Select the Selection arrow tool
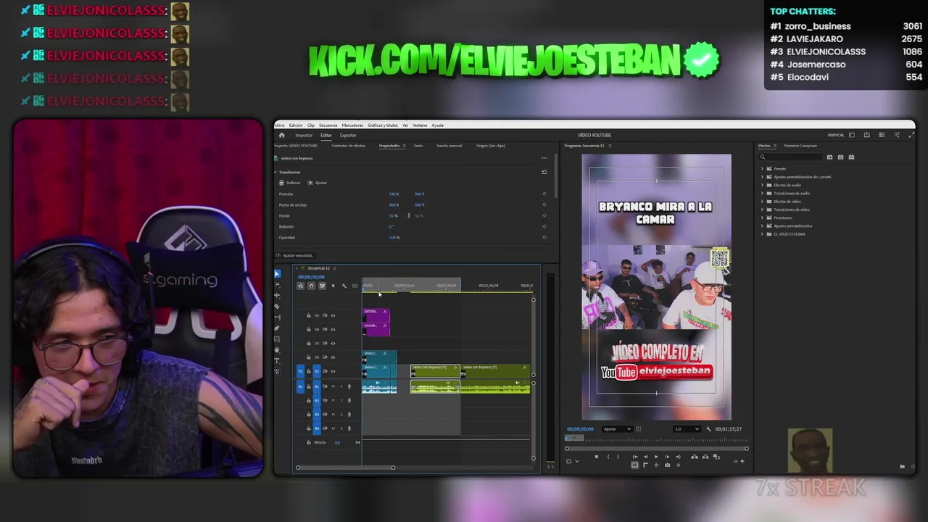The width and height of the screenshot is (928, 522). [x=277, y=274]
